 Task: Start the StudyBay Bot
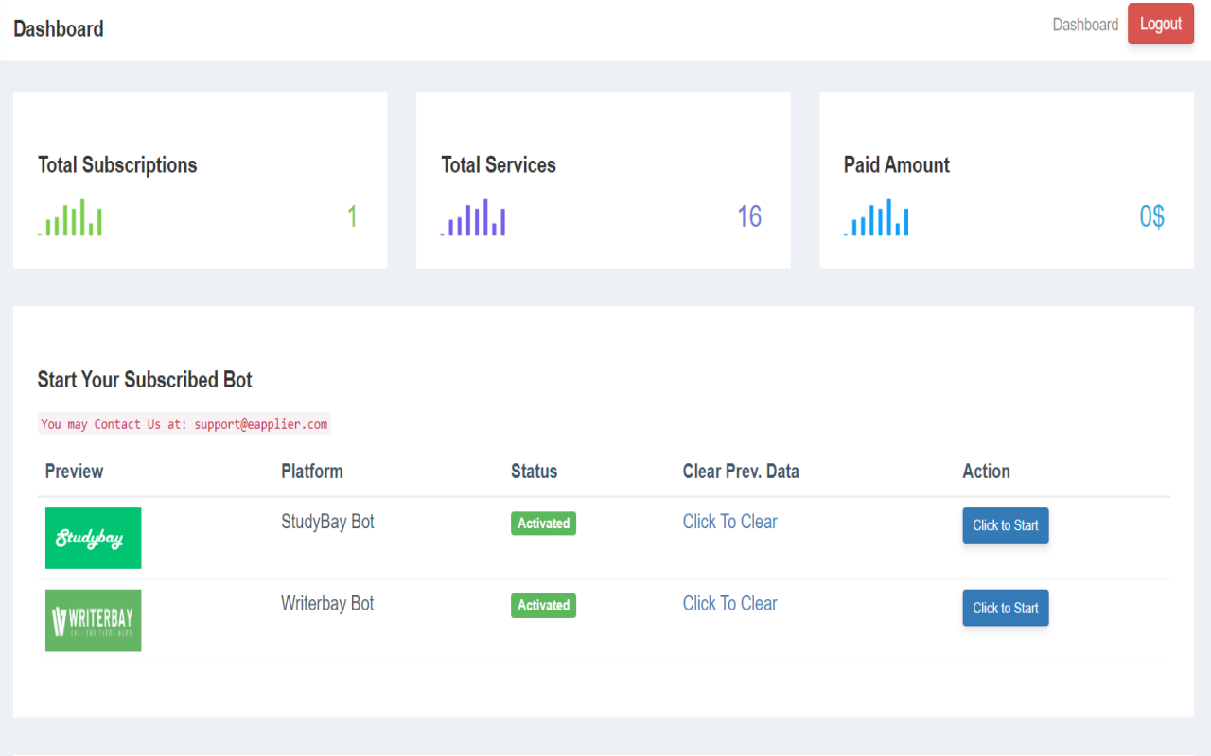pos(1005,525)
